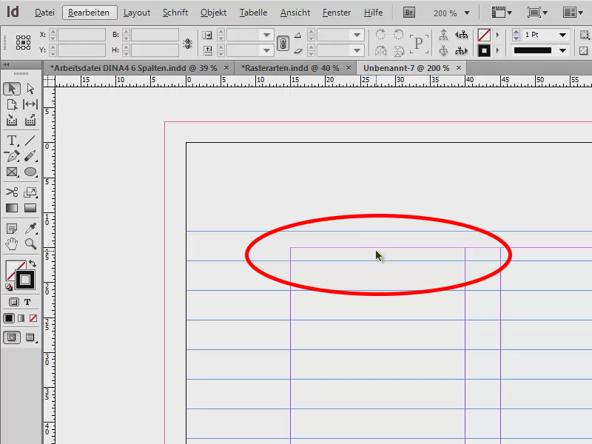The image size is (592, 444).
Task: Select the Ellipse tool
Action: (30, 172)
